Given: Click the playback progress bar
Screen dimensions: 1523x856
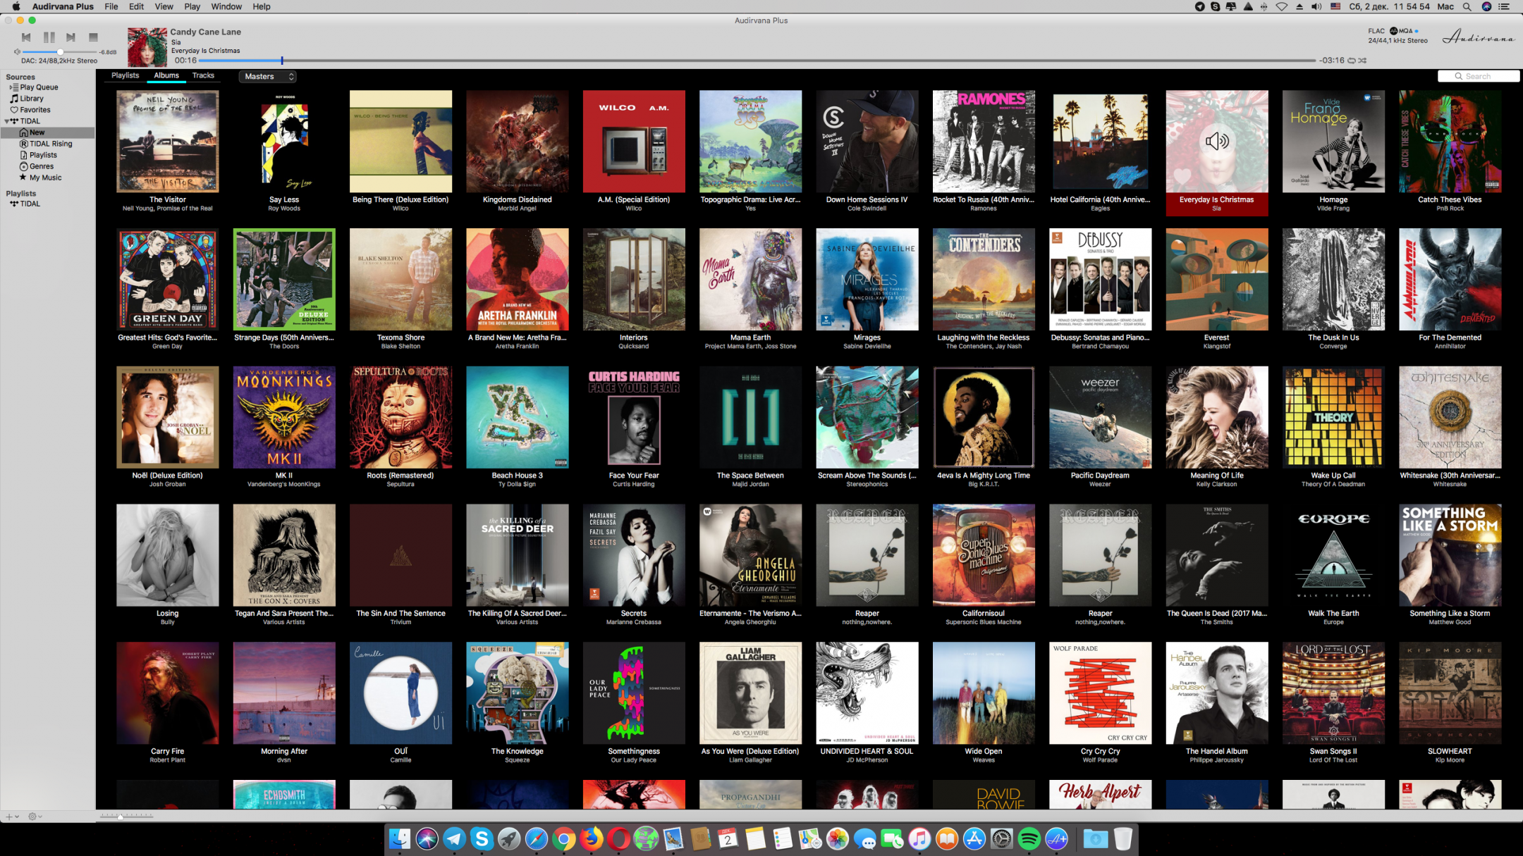Looking at the screenshot, I should tap(757, 61).
